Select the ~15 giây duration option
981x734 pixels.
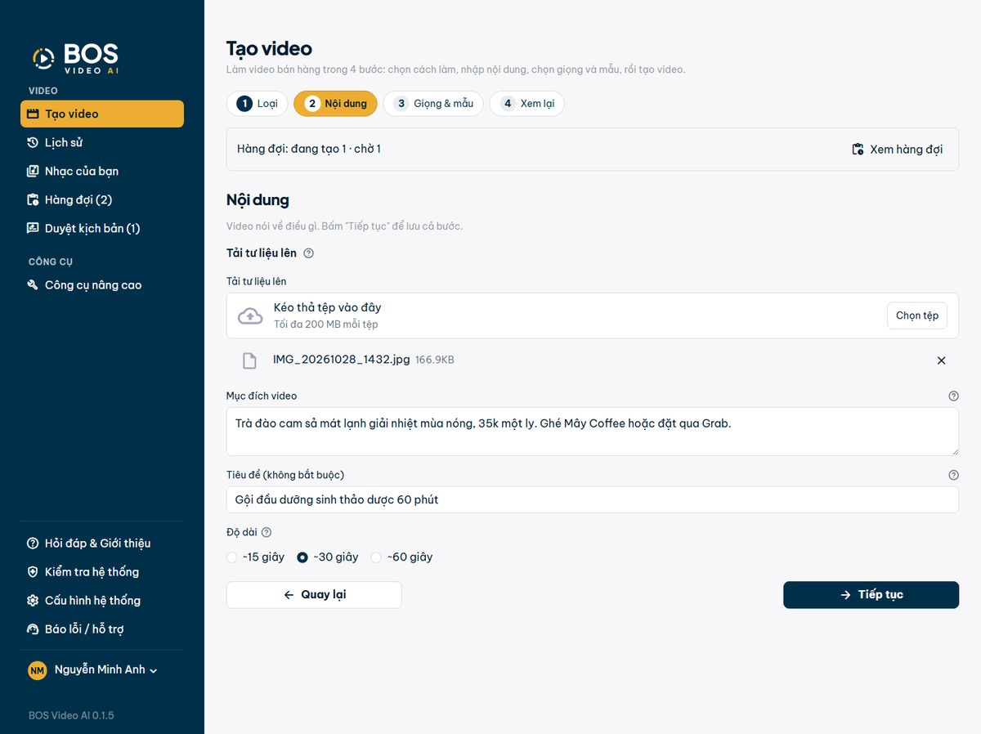click(x=256, y=557)
